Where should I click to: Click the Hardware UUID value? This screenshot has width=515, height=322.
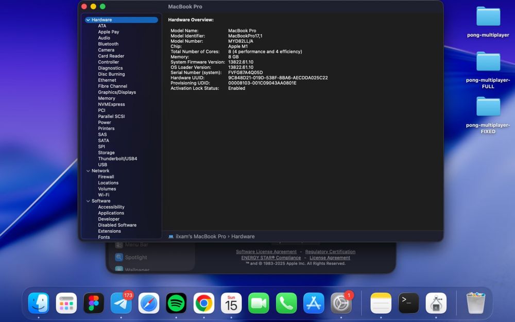coord(278,78)
